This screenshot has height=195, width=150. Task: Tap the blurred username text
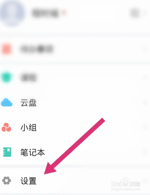click(45, 13)
